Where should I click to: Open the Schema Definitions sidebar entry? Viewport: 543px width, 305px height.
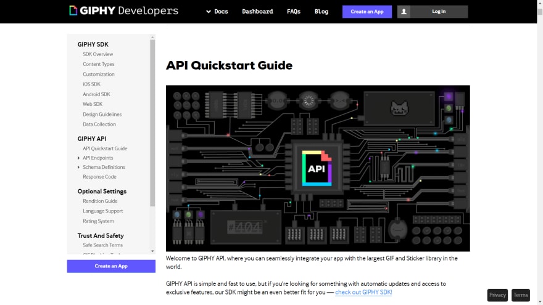point(104,168)
